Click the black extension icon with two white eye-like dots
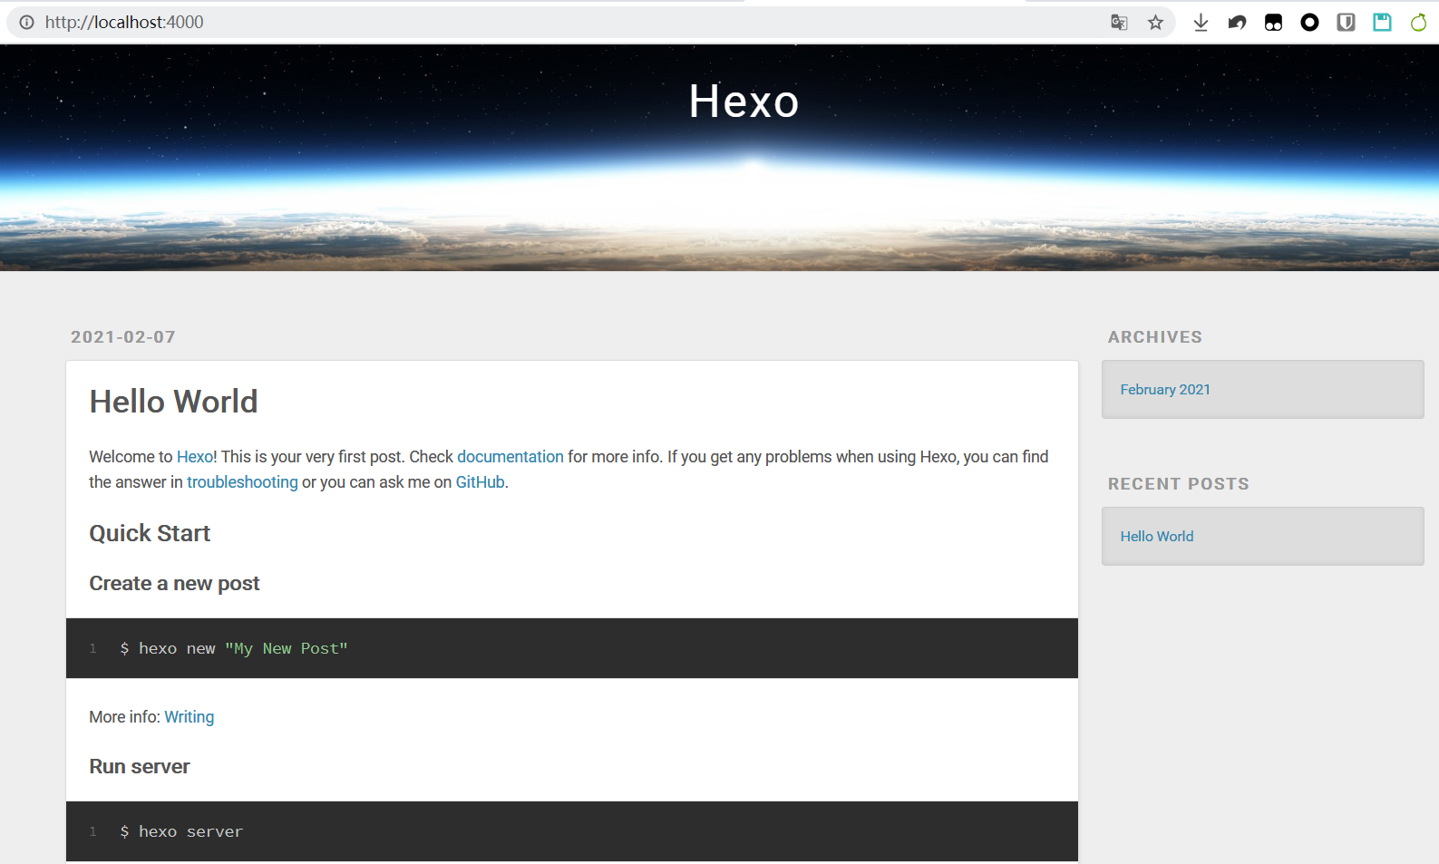The width and height of the screenshot is (1439, 864). coord(1273,23)
